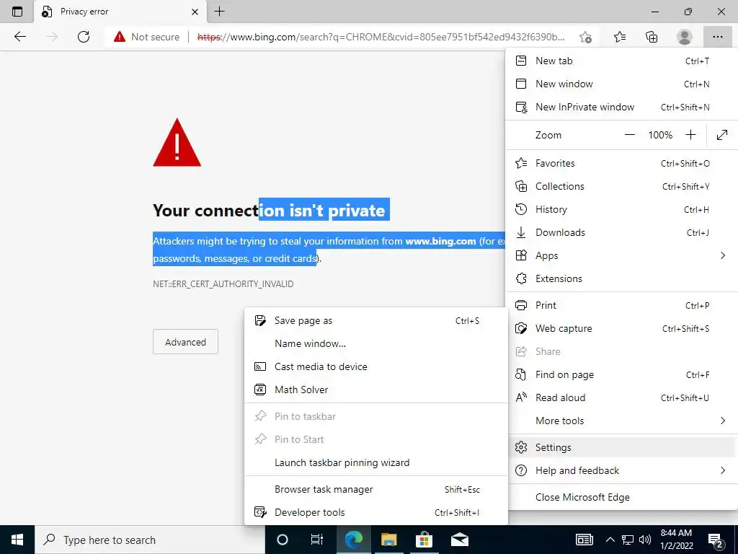The width and height of the screenshot is (738, 554).
Task: Choose Find on page
Action: pyautogui.click(x=621, y=375)
